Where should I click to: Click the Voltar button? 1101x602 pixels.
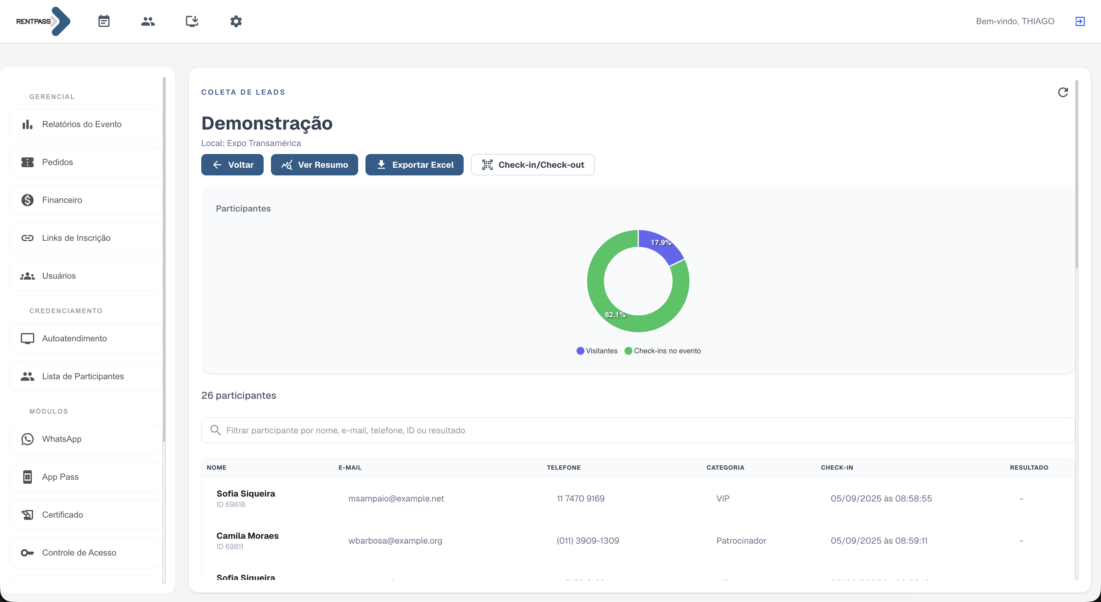(232, 165)
